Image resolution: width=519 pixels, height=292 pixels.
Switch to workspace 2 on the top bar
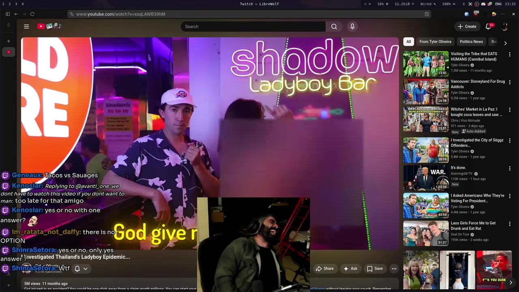9,4
